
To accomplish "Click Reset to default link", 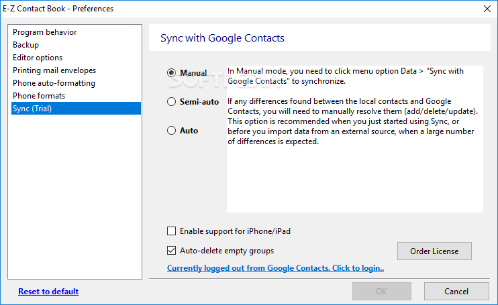I will [x=48, y=292].
